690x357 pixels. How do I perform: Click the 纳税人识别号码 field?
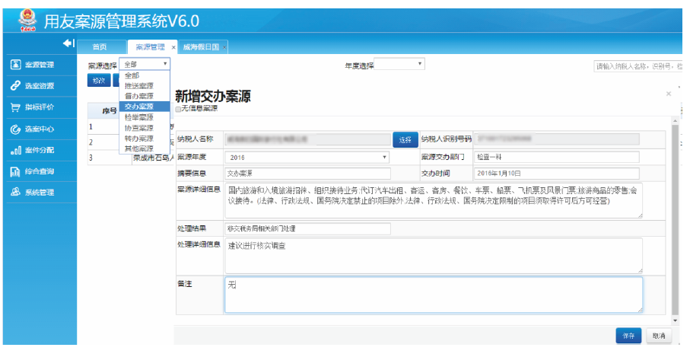pos(556,139)
